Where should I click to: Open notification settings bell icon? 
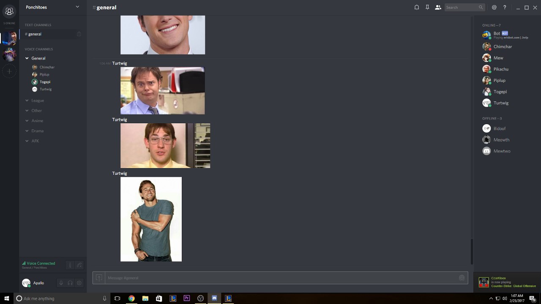(x=417, y=7)
